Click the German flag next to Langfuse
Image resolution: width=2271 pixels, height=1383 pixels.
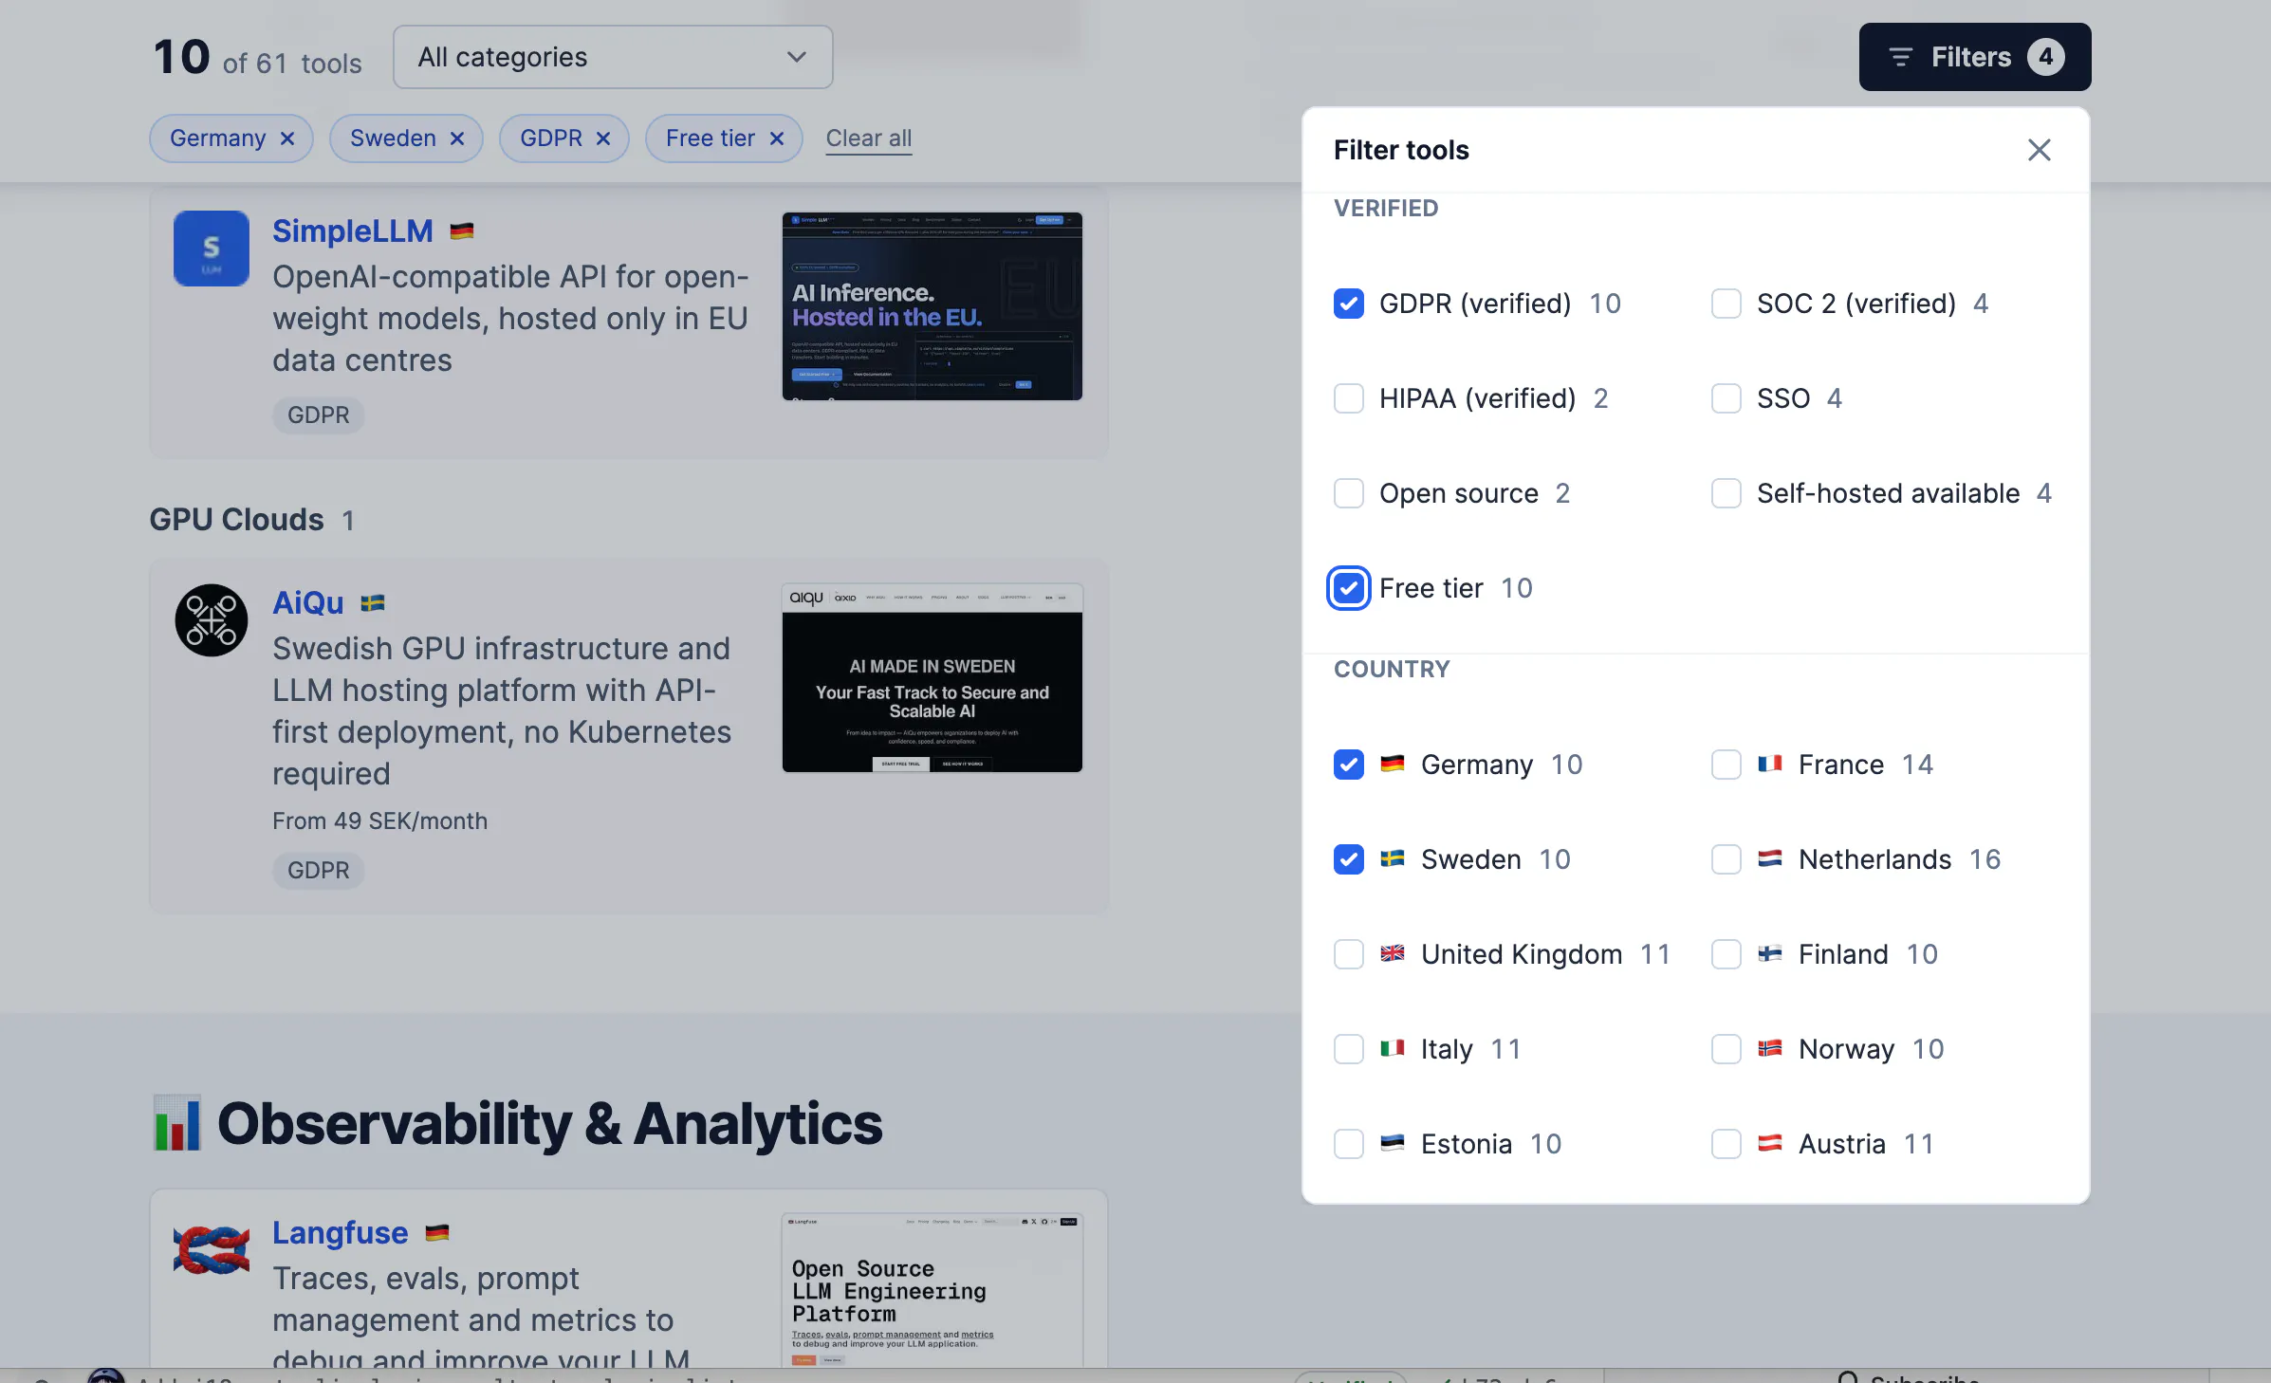point(437,1232)
